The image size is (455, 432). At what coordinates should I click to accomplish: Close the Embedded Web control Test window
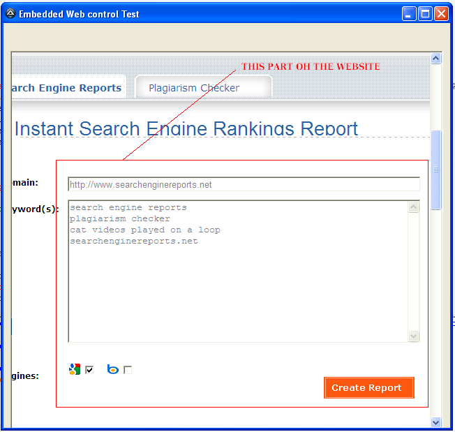pyautogui.click(x=441, y=13)
